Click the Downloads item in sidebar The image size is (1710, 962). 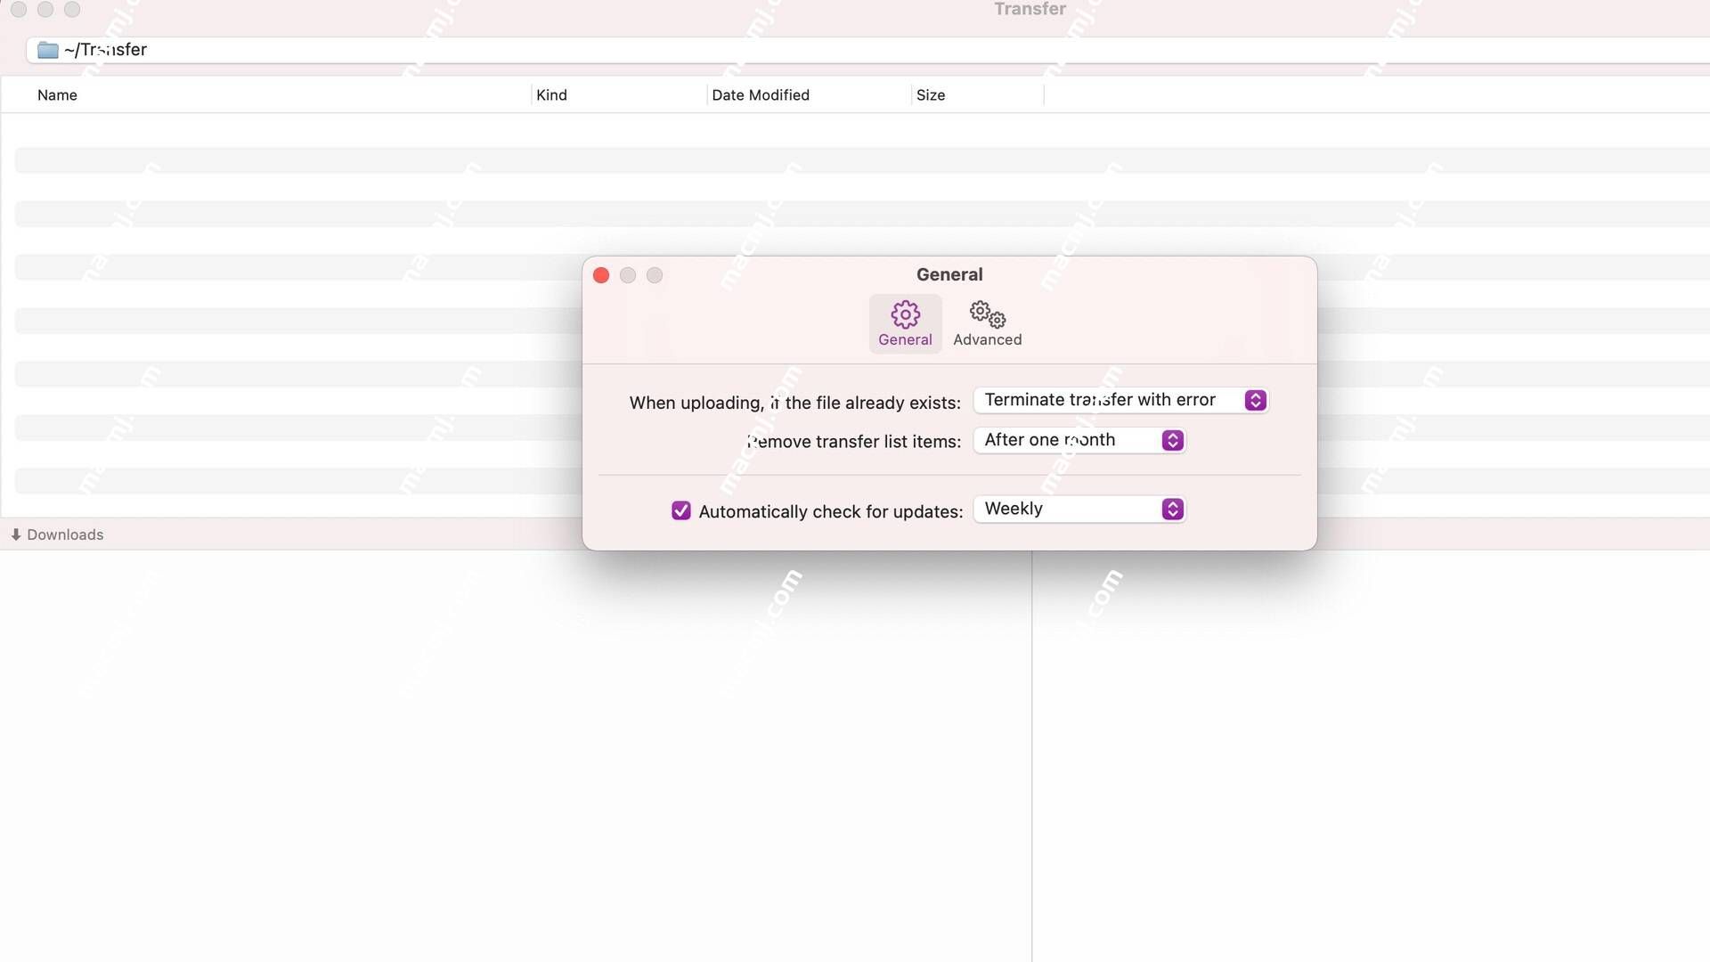63,534
